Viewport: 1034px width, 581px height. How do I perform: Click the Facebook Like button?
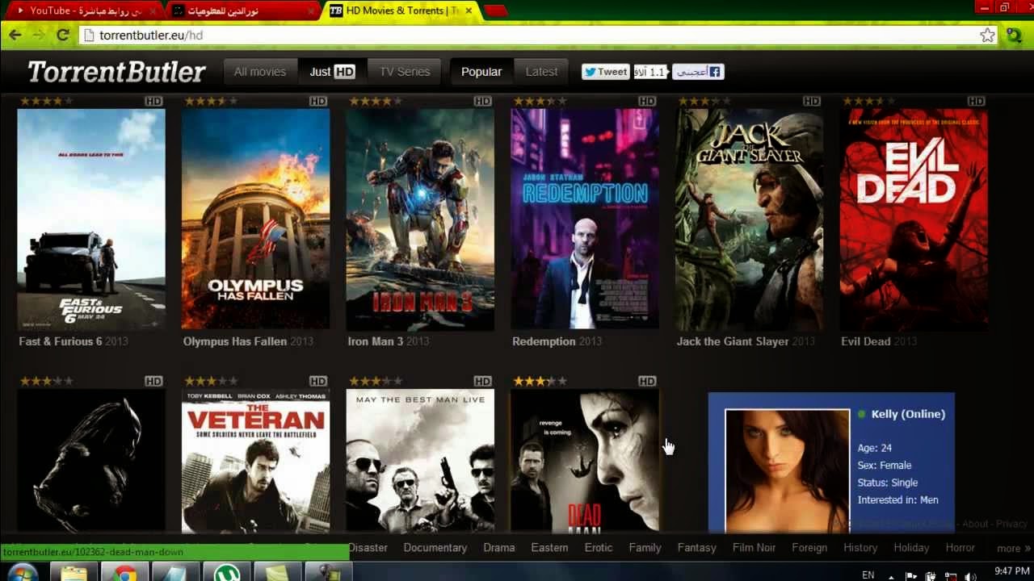[698, 72]
